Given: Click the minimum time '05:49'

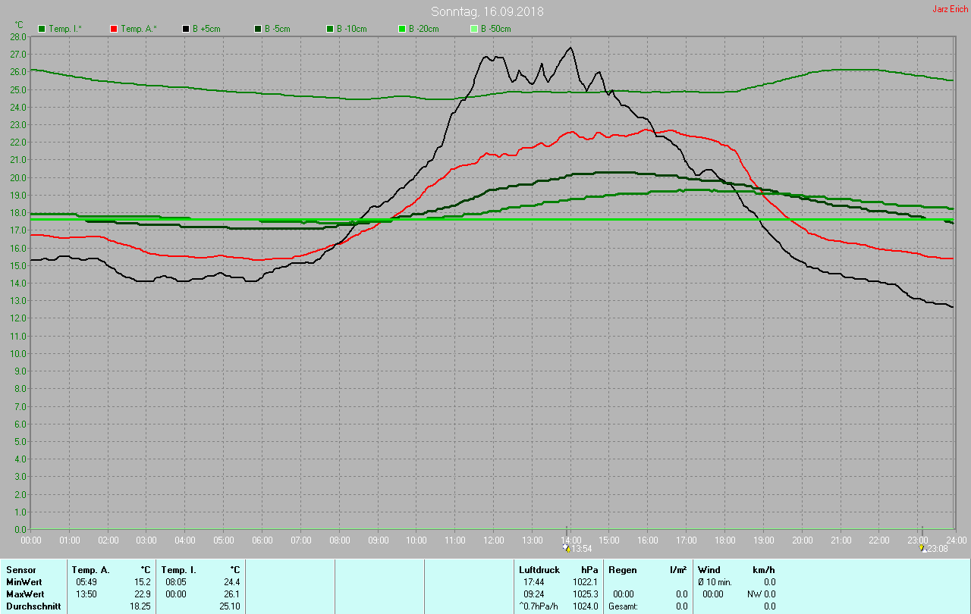Looking at the screenshot, I should pos(86,582).
